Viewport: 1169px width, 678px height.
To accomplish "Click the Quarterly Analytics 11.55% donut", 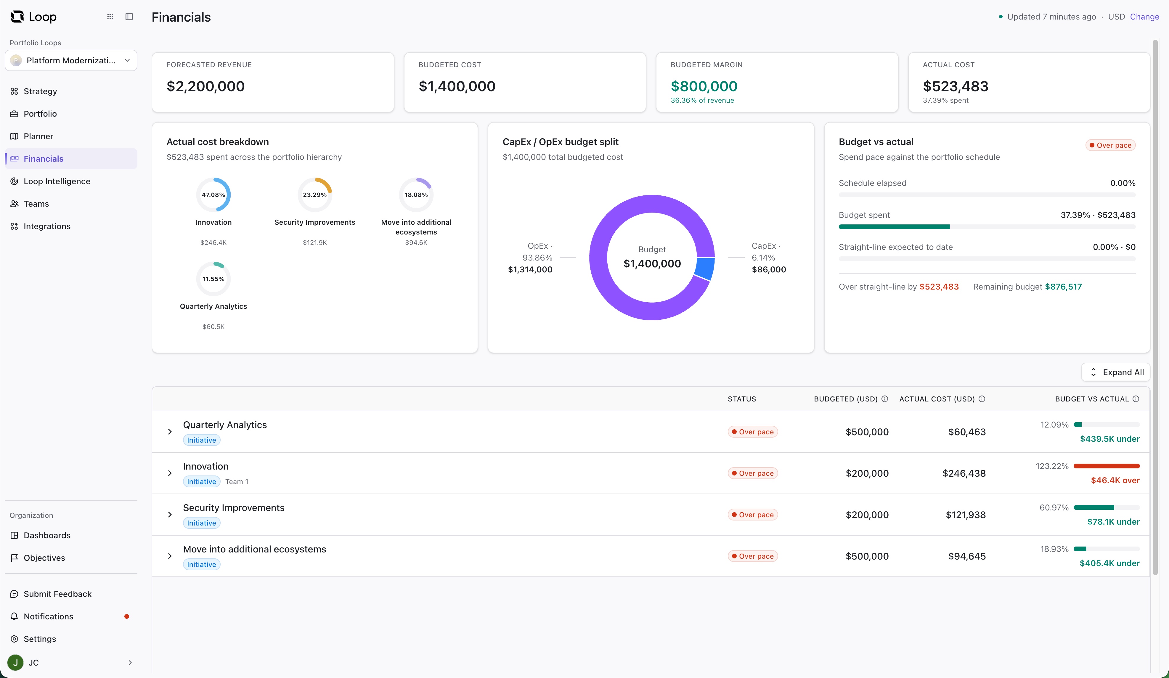I will click(x=213, y=279).
